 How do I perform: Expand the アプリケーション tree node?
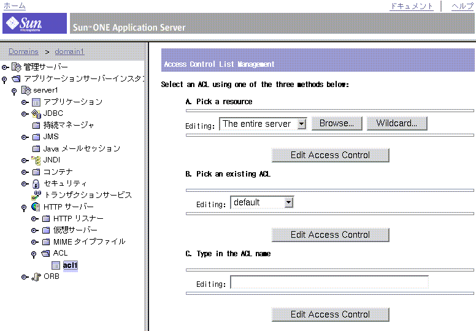25,102
